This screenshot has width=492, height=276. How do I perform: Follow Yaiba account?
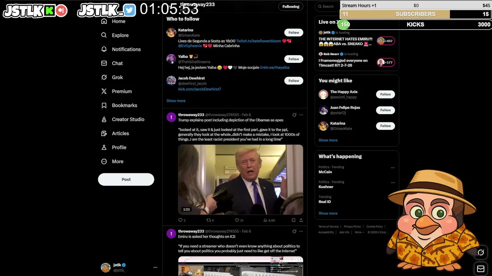click(294, 59)
